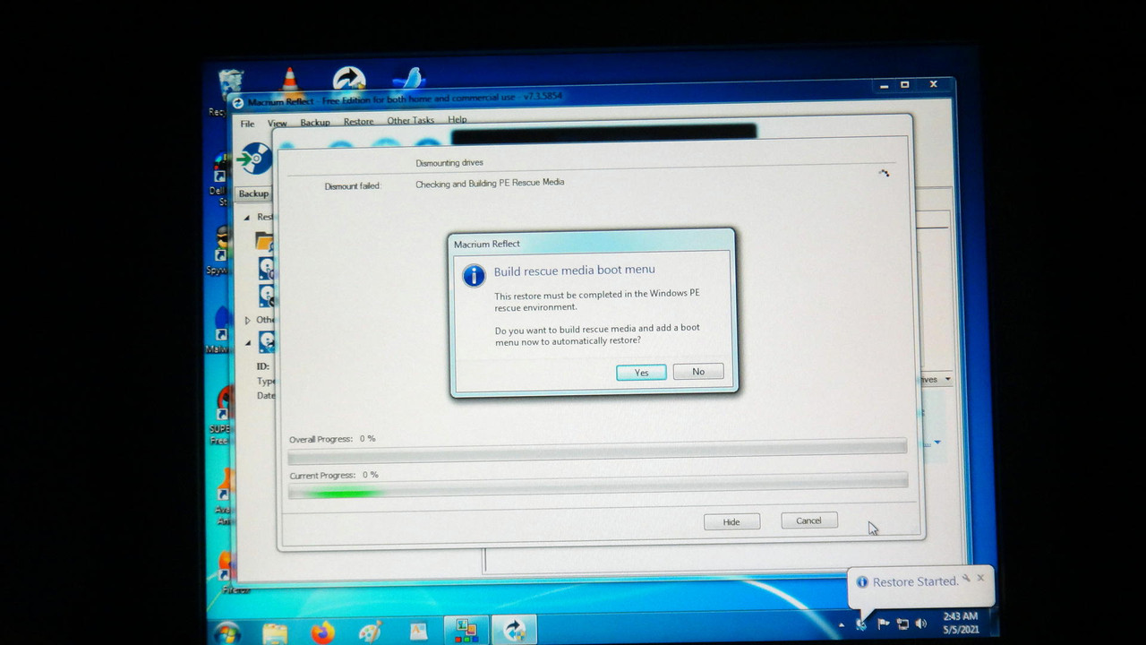Switch to the Control Panel taskbar item
Screen dimensions: 1146x645
(466, 631)
